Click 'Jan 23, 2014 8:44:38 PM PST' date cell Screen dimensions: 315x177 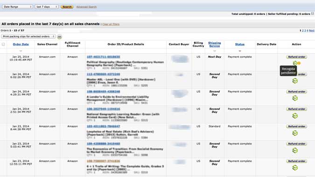21,128
